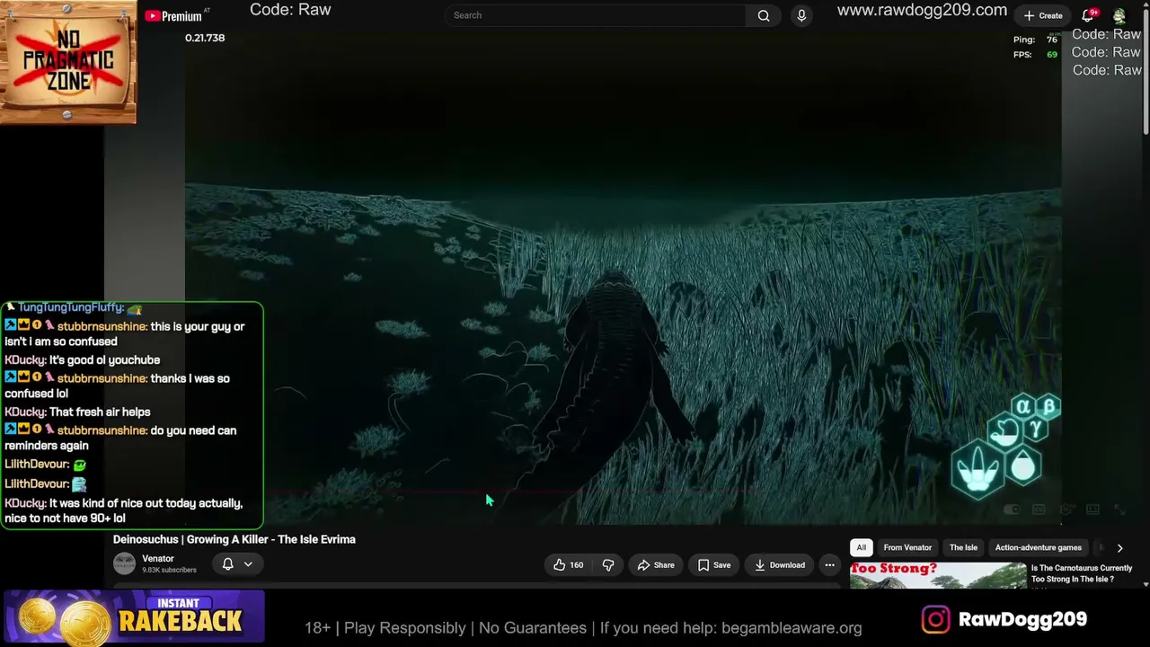Screen dimensions: 1150x647
Task: Click the magnifier search button
Action: (x=764, y=15)
